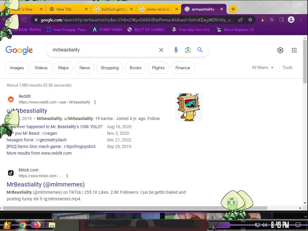Open 'More results from www.reddit.com'

coord(39,153)
